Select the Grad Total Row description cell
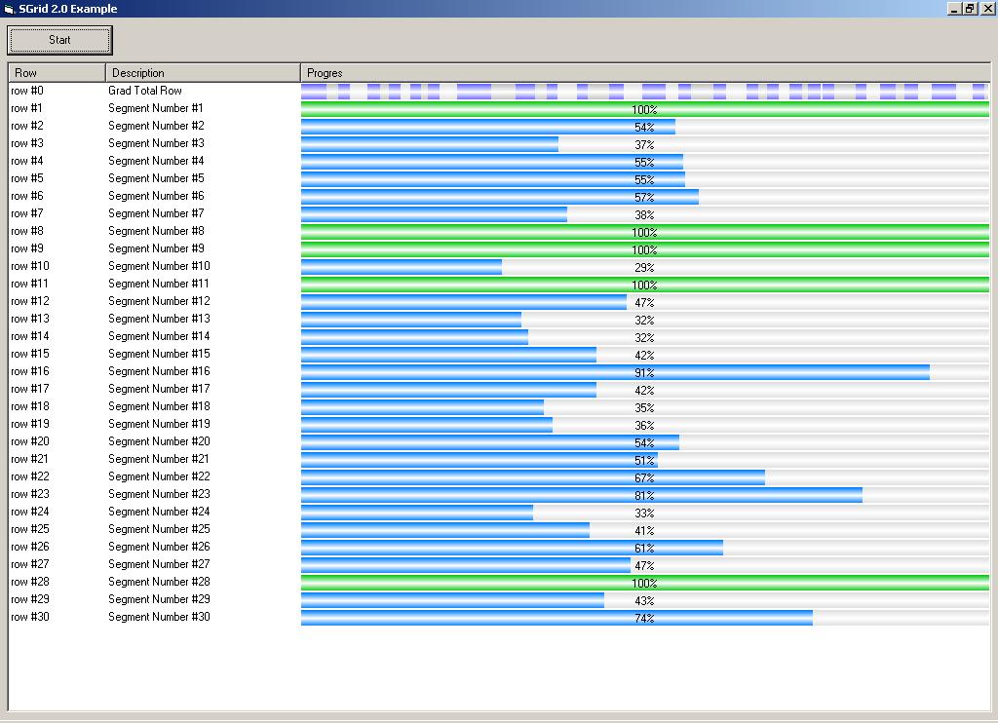The image size is (998, 723). [x=145, y=91]
